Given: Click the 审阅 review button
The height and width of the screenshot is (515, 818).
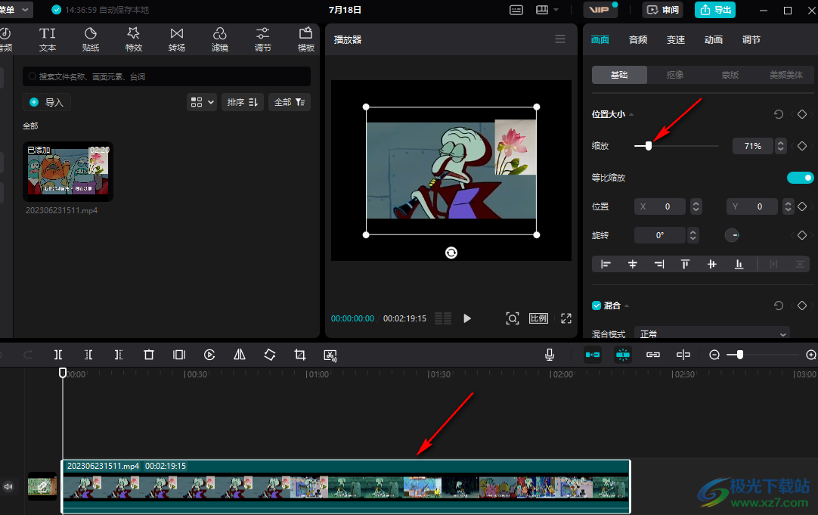Looking at the screenshot, I should click(663, 10).
